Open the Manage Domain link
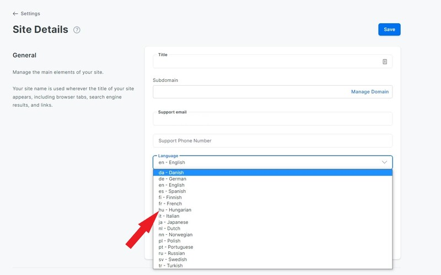441x275 pixels. pyautogui.click(x=370, y=92)
